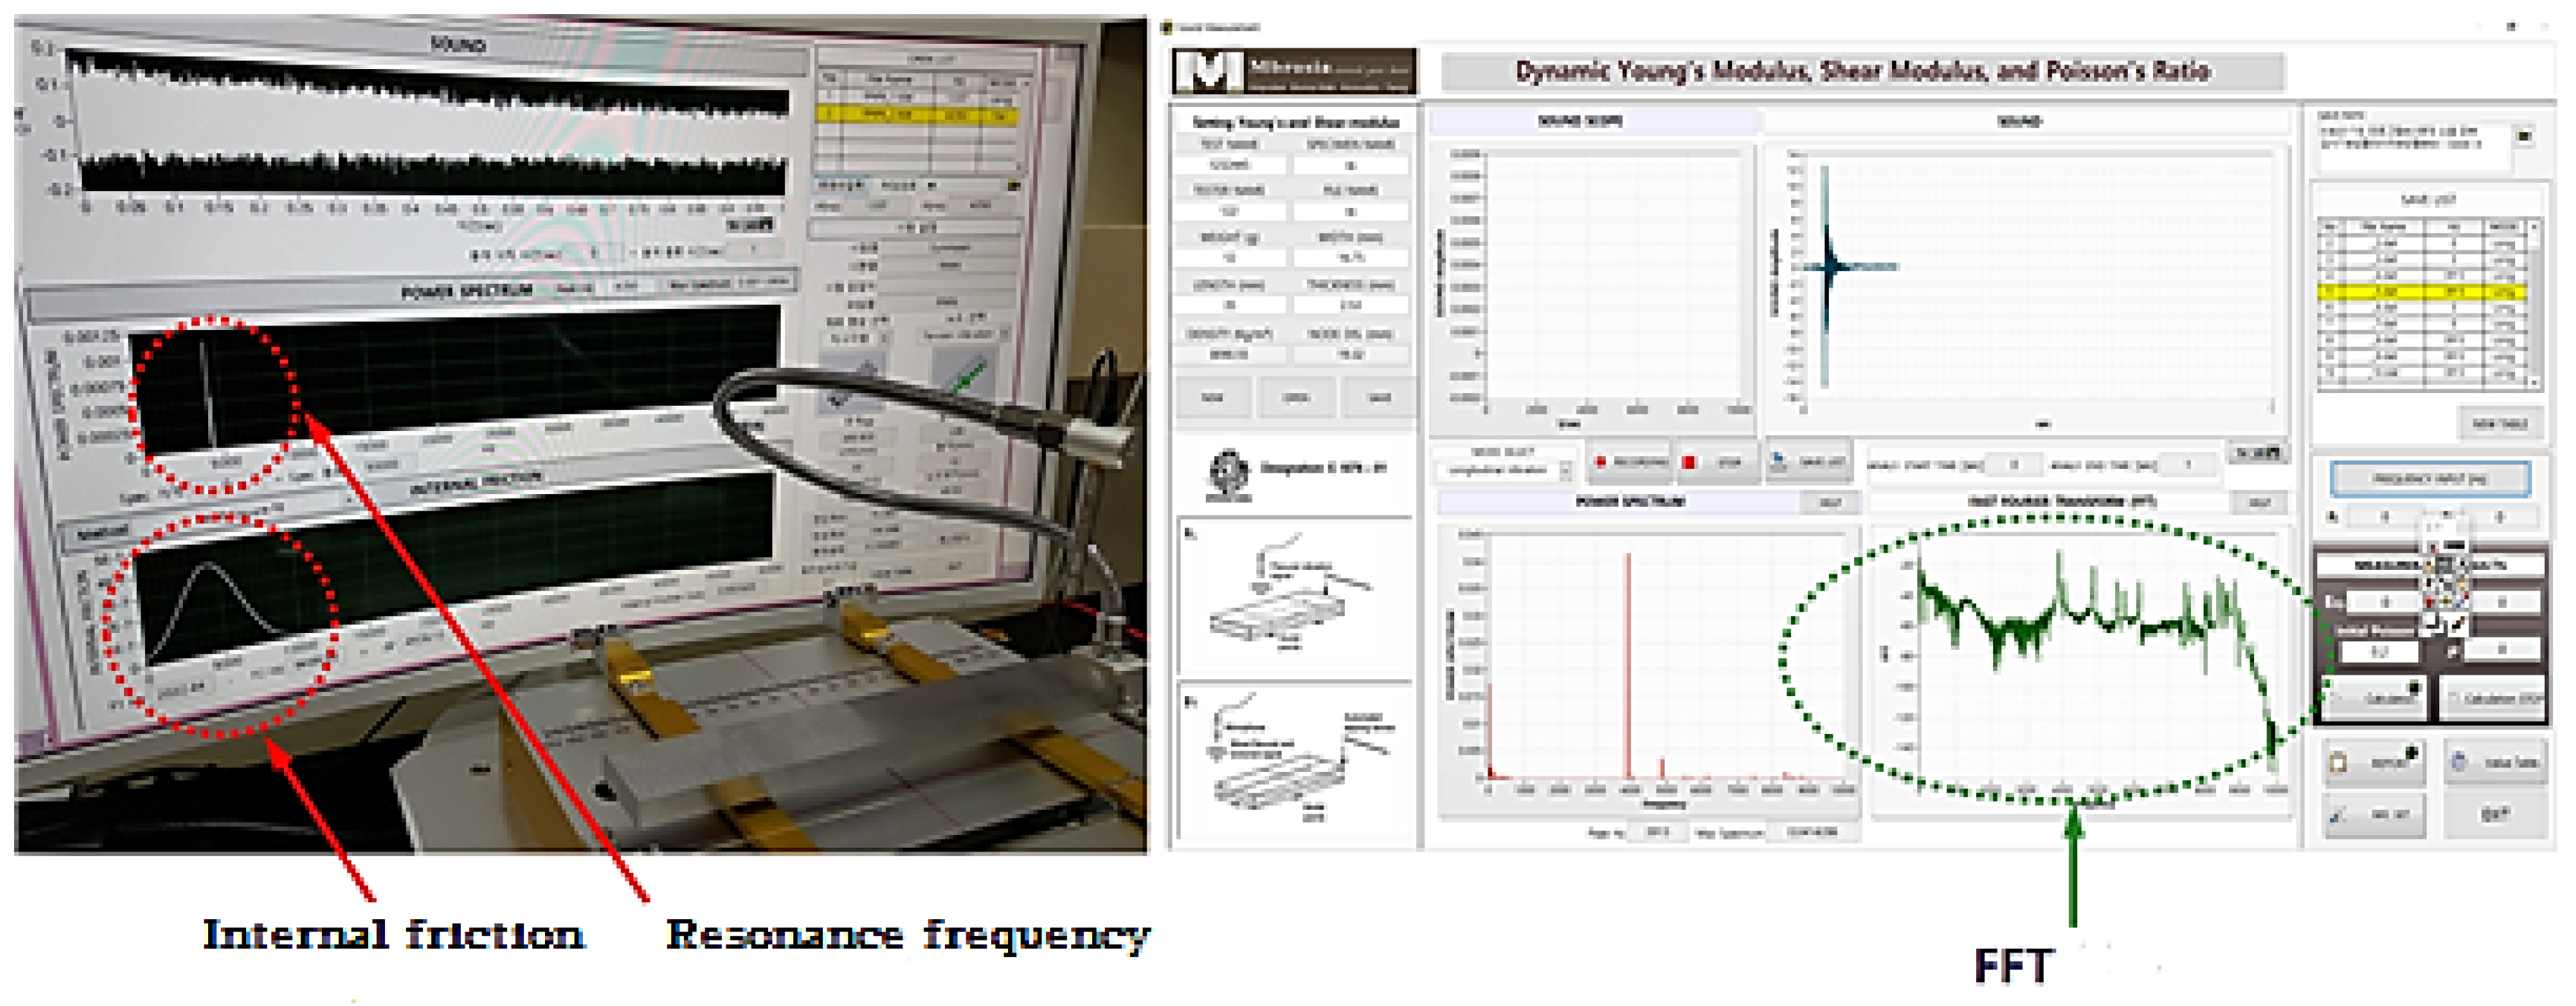
Task: Click the OPEN button under specimen settings
Action: [x=1296, y=397]
